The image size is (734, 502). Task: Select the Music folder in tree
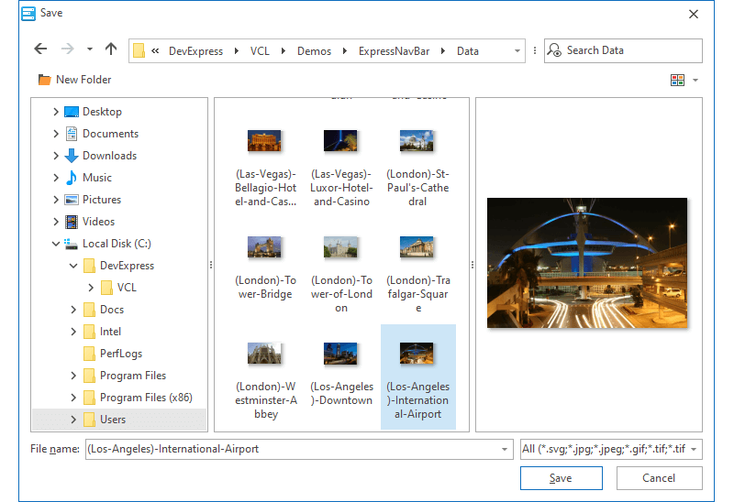coord(96,178)
